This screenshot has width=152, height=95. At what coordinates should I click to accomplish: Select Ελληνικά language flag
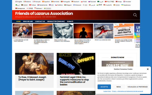[x=77, y=5]
